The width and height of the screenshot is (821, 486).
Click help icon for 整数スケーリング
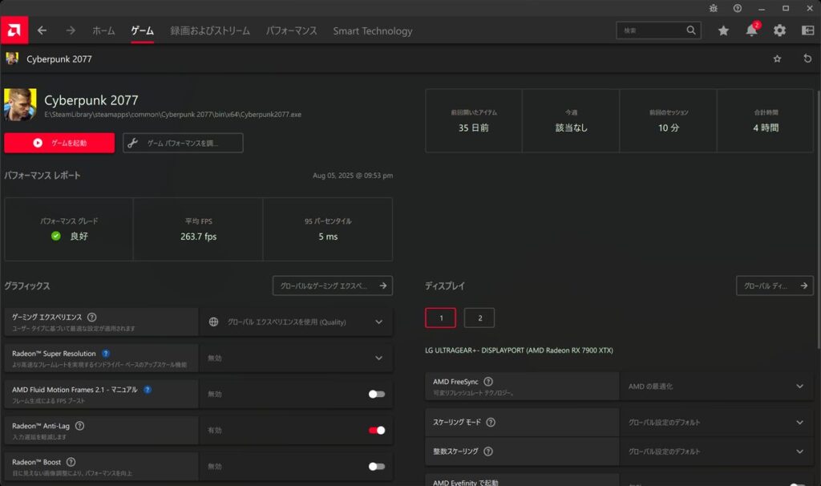tap(488, 452)
